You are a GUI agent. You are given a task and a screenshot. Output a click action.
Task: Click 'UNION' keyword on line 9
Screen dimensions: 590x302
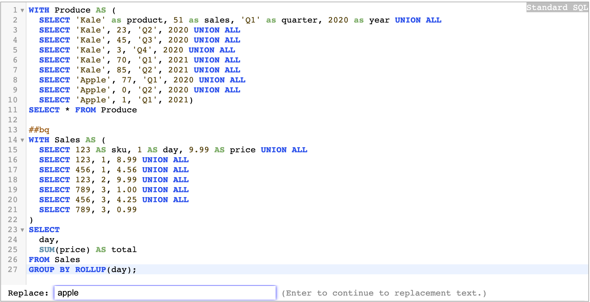tap(207, 90)
